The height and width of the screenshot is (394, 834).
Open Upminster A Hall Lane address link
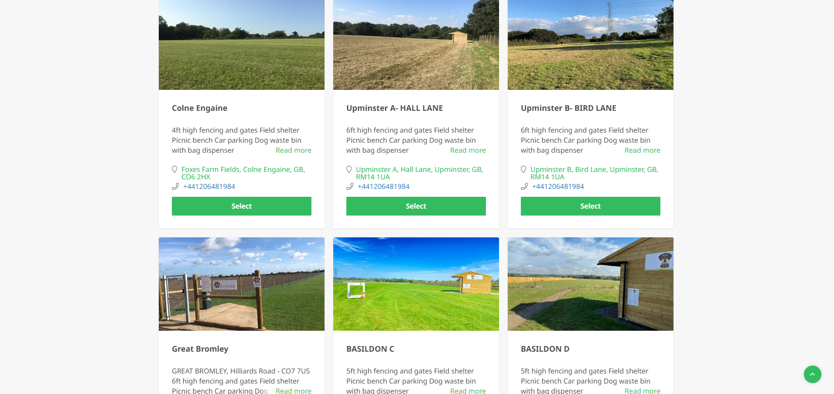pyautogui.click(x=420, y=173)
